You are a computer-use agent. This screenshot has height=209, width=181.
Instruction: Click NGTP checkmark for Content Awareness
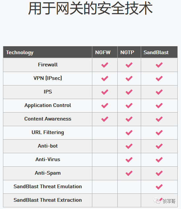pyautogui.click(x=129, y=119)
